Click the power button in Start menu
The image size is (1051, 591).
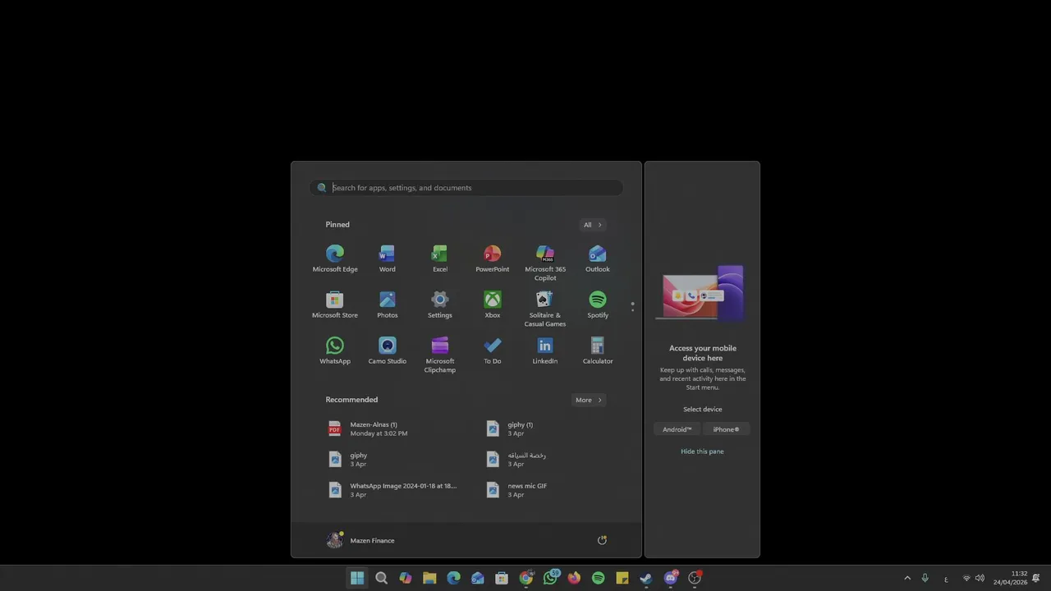pyautogui.click(x=602, y=540)
